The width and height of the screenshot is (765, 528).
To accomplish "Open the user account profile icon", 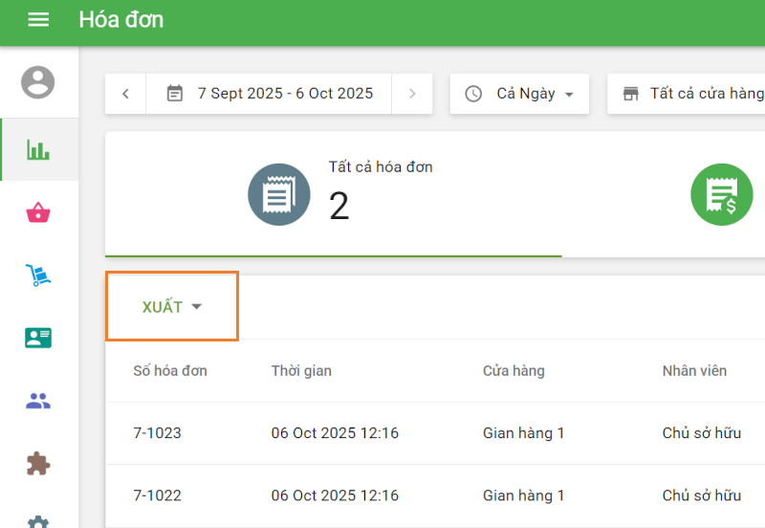I will (x=38, y=82).
